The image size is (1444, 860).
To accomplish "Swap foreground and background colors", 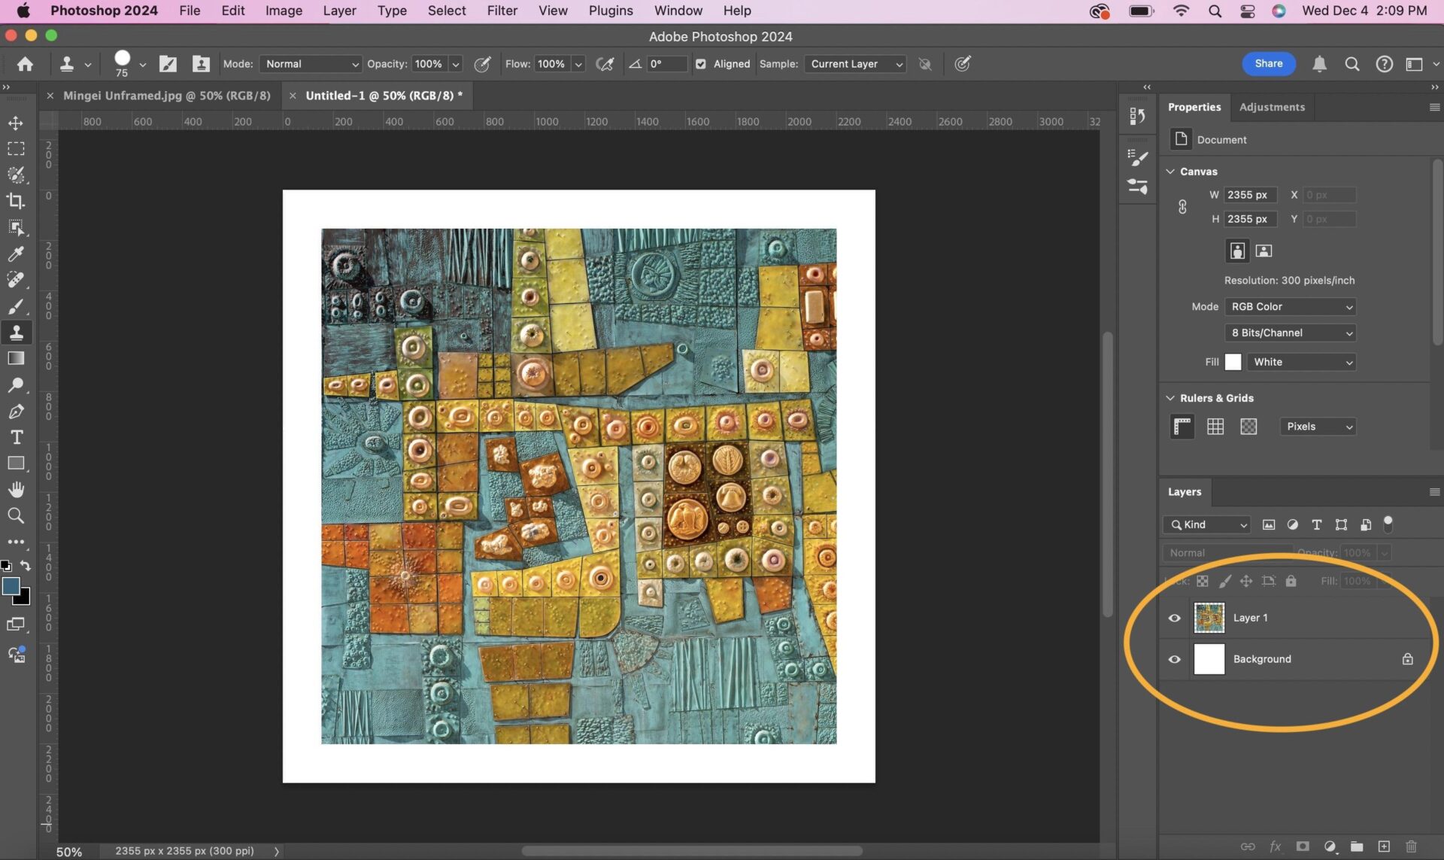I will [26, 565].
